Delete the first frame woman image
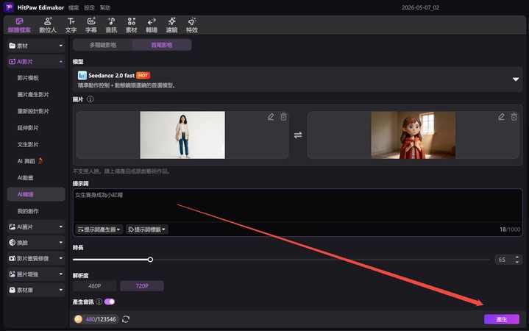Image resolution: width=529 pixels, height=331 pixels. (283, 117)
